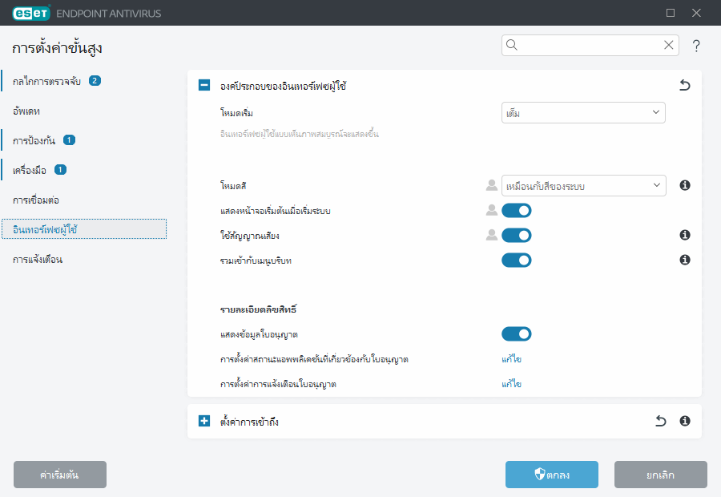Screen dimensions: 721x497
Task: Click badge 2 next to กลไกการตรวจจับ
Action: pos(95,80)
